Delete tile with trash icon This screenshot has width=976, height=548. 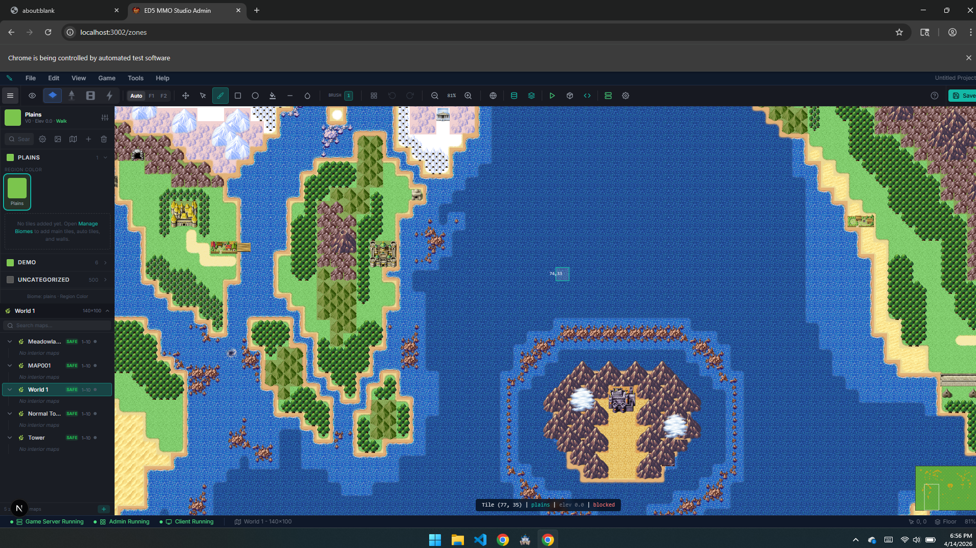click(104, 139)
